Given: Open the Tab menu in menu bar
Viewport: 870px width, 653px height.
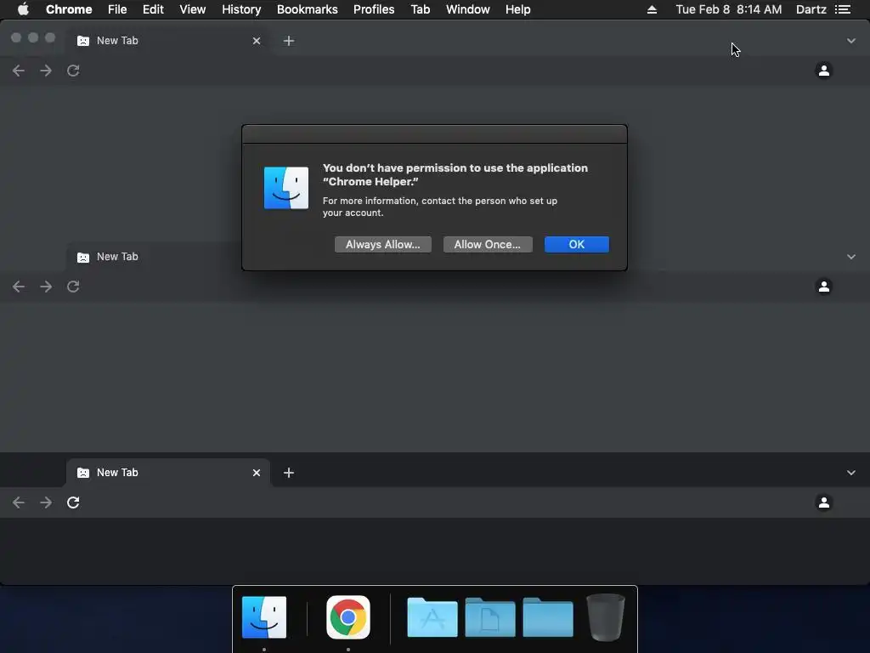Looking at the screenshot, I should point(421,9).
